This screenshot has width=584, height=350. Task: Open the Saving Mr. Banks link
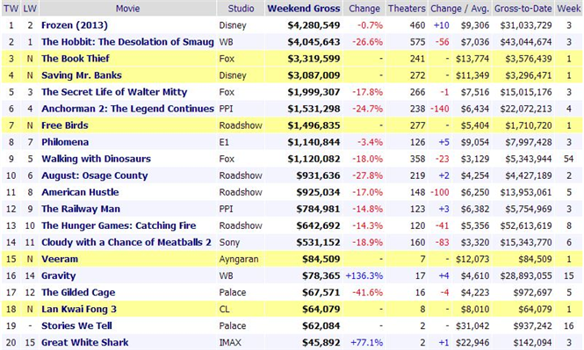82,75
